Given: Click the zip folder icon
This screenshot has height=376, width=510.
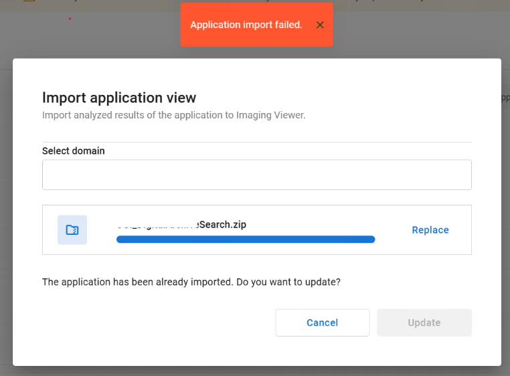Looking at the screenshot, I should (72, 229).
